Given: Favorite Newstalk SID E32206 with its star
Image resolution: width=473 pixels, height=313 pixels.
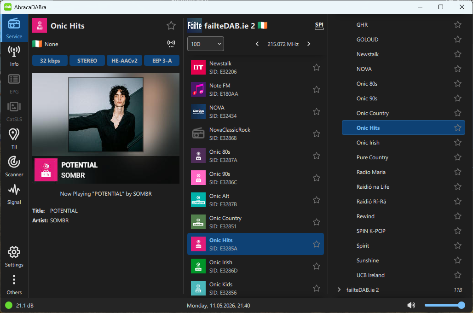Looking at the screenshot, I should [x=317, y=67].
